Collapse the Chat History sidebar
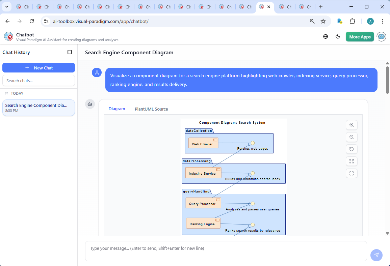 tap(70, 52)
